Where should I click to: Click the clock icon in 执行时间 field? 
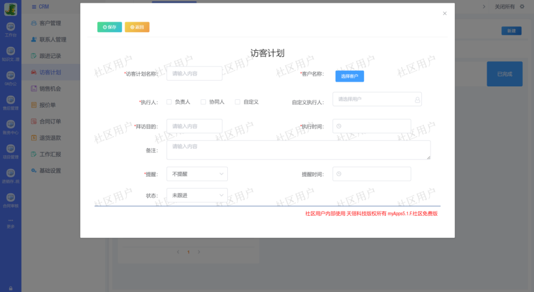coord(339,127)
